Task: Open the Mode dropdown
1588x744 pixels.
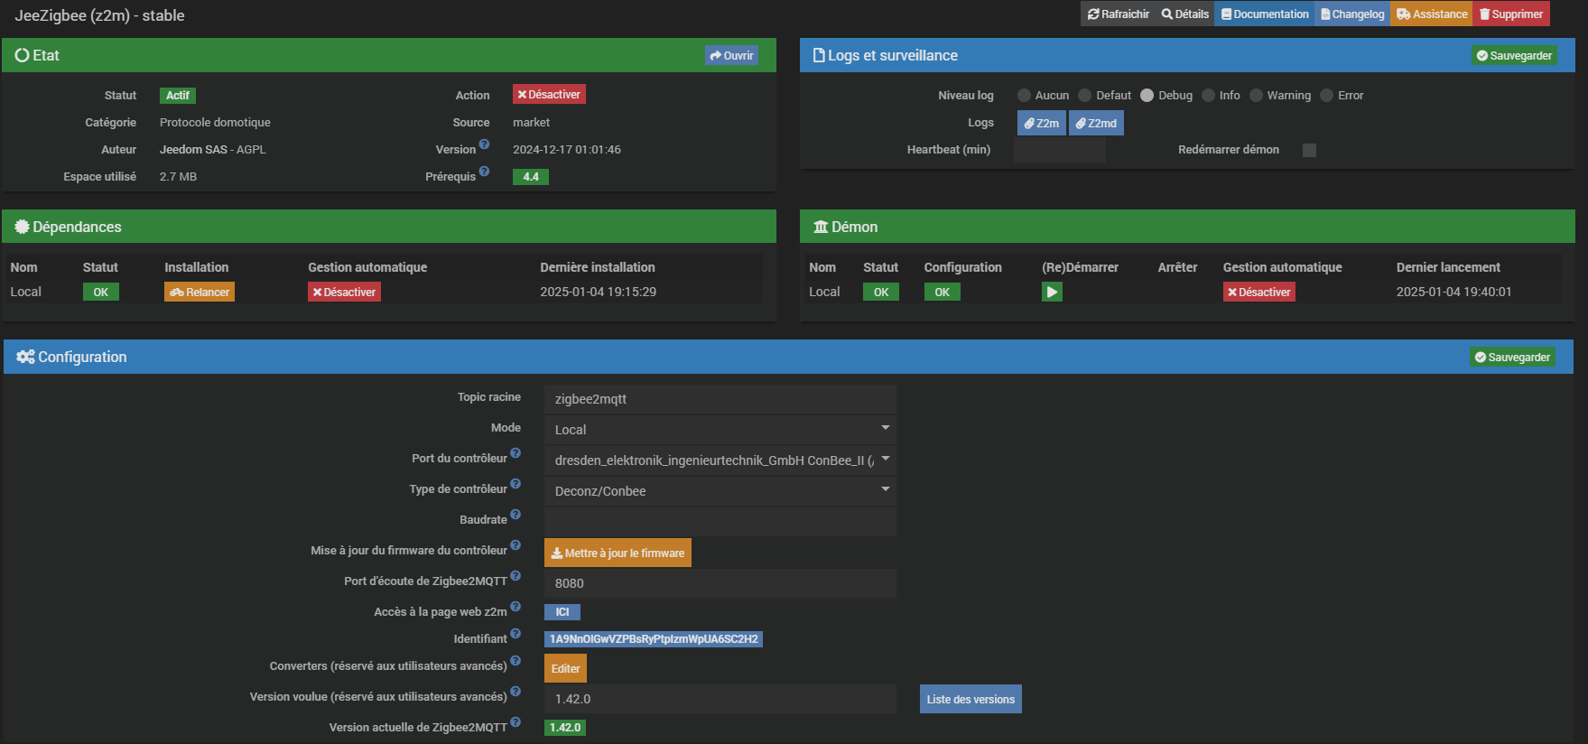Action: tap(720, 429)
